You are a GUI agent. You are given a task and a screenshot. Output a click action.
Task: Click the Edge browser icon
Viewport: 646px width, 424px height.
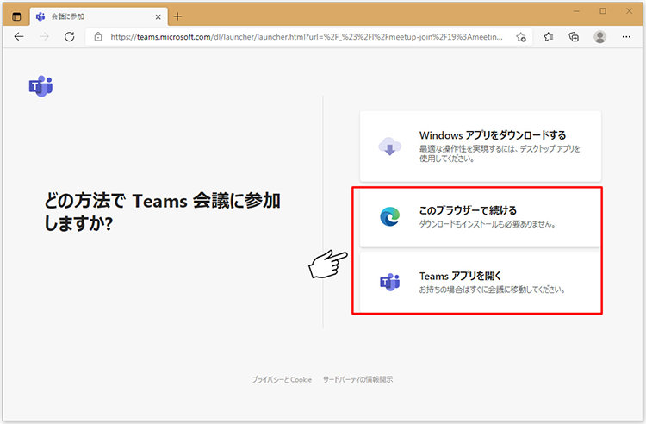click(x=389, y=216)
